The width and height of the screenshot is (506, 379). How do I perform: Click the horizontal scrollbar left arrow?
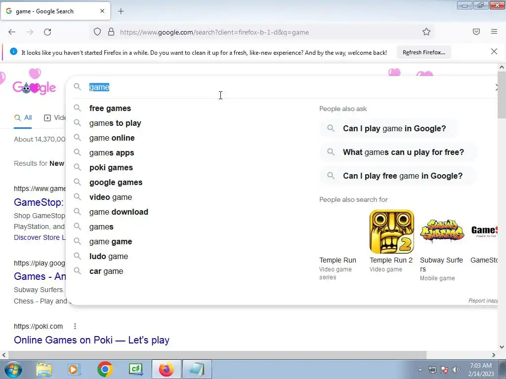pyautogui.click(x=4, y=355)
